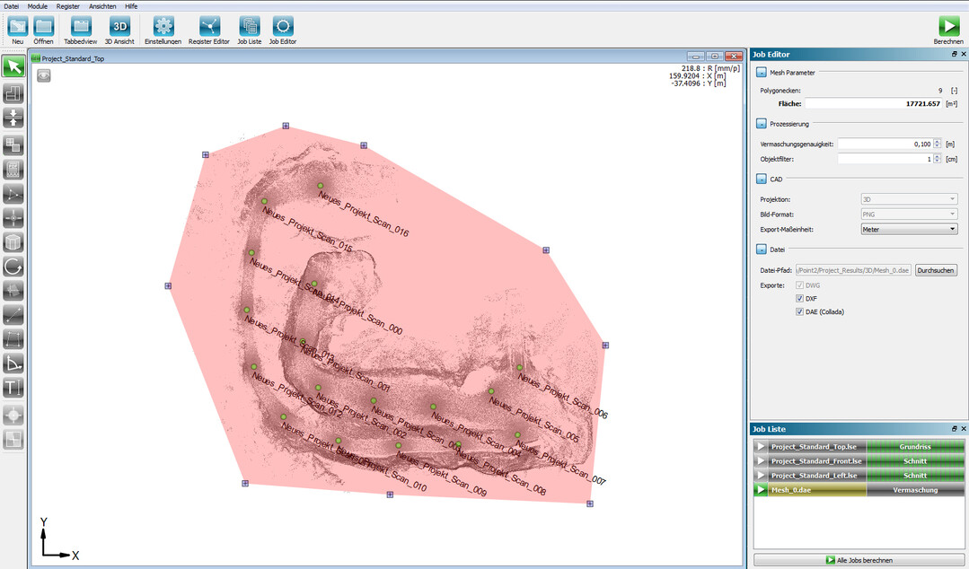Click the green Berechnen play icon
This screenshot has height=569, width=969.
click(x=948, y=27)
